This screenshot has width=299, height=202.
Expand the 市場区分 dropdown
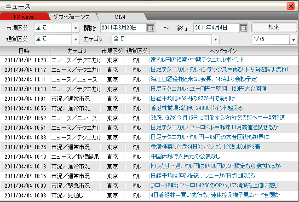[x=76, y=28]
